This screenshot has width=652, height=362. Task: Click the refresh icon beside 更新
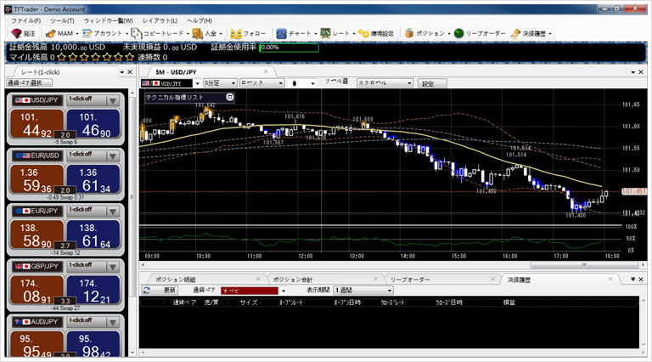[147, 290]
